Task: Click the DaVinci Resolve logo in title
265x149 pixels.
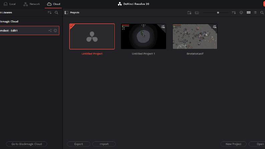Action: pos(120,4)
